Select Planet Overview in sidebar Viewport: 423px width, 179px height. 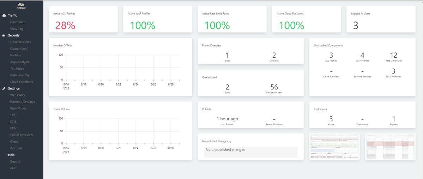tap(22, 135)
